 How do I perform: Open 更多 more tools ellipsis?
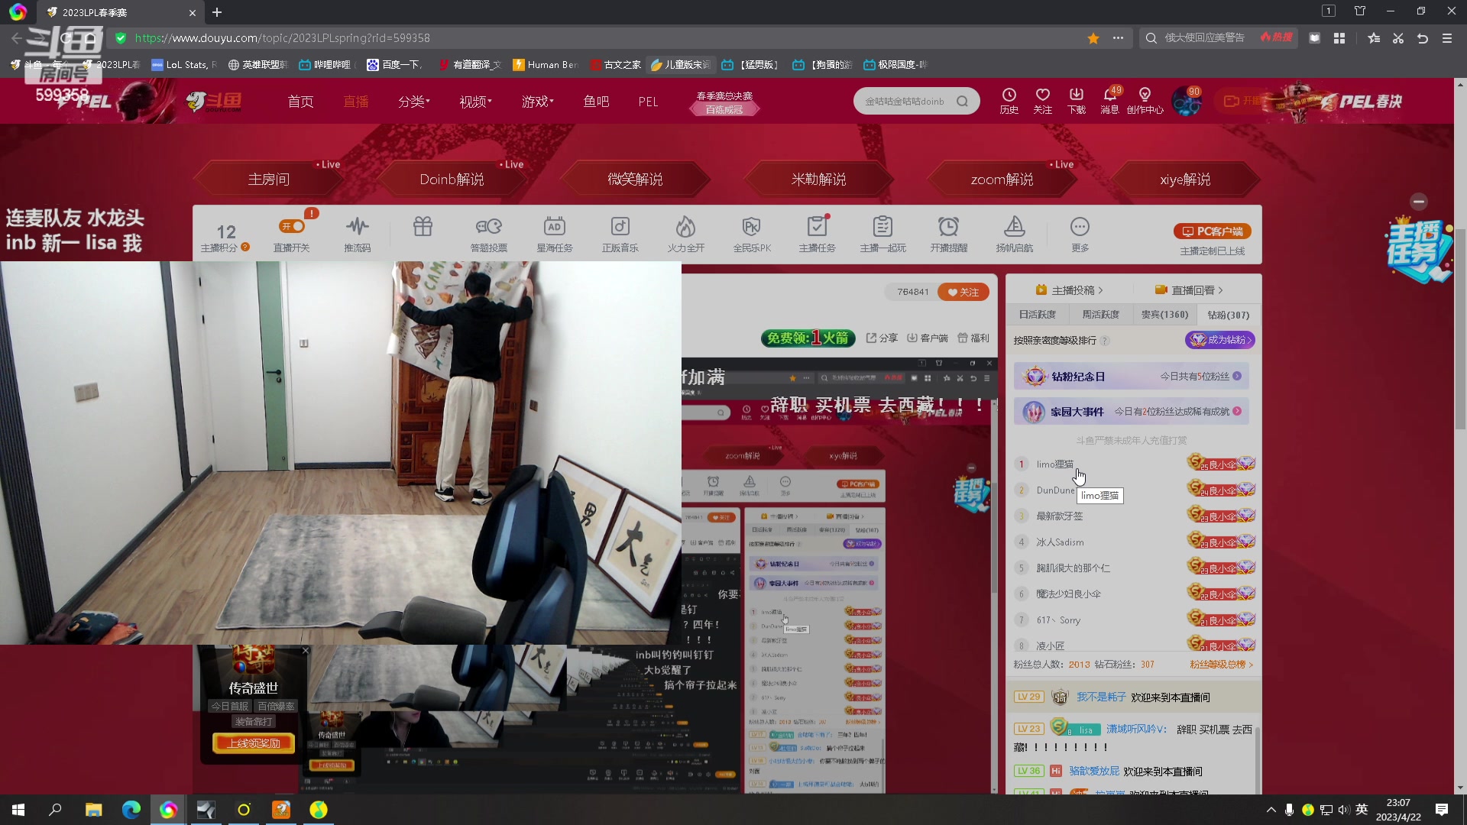coord(1080,234)
